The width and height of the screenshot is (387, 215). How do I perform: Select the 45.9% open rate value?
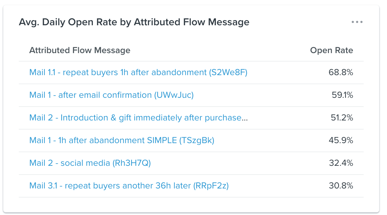341,141
